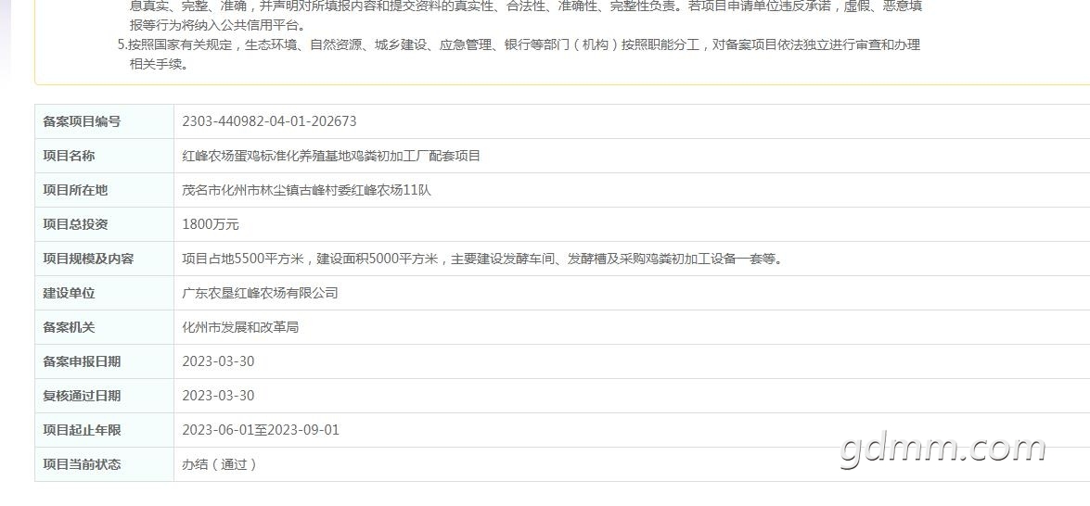Click the project number 2303-440982-04-01-202673
Image resolution: width=1090 pixels, height=506 pixels.
(x=269, y=121)
